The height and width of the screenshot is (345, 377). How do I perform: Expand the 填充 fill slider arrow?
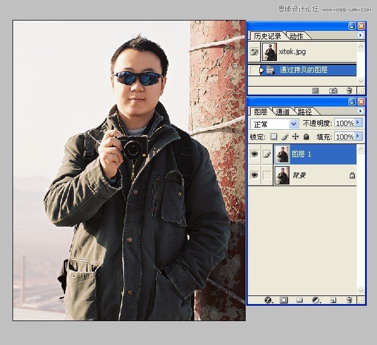[x=359, y=137]
